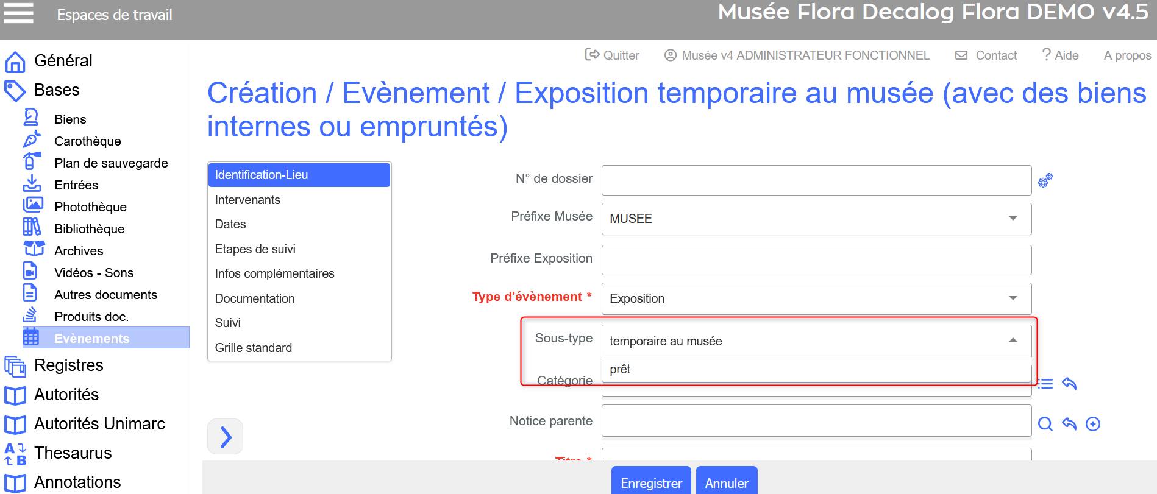Open Photothèque from the sidebar
Screen dimensions: 1157x494
pos(90,207)
